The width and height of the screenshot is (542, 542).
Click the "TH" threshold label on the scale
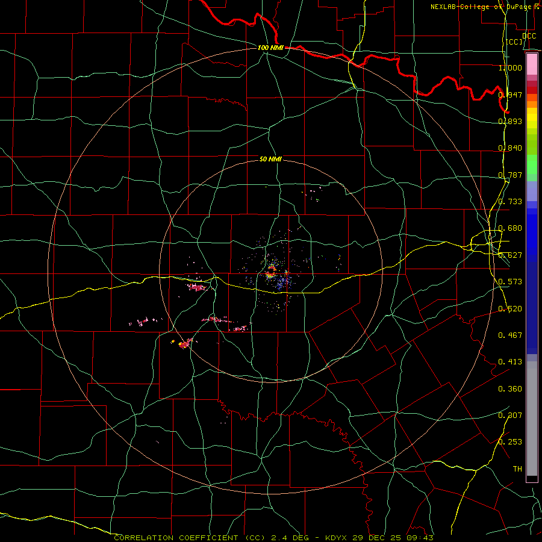click(517, 469)
